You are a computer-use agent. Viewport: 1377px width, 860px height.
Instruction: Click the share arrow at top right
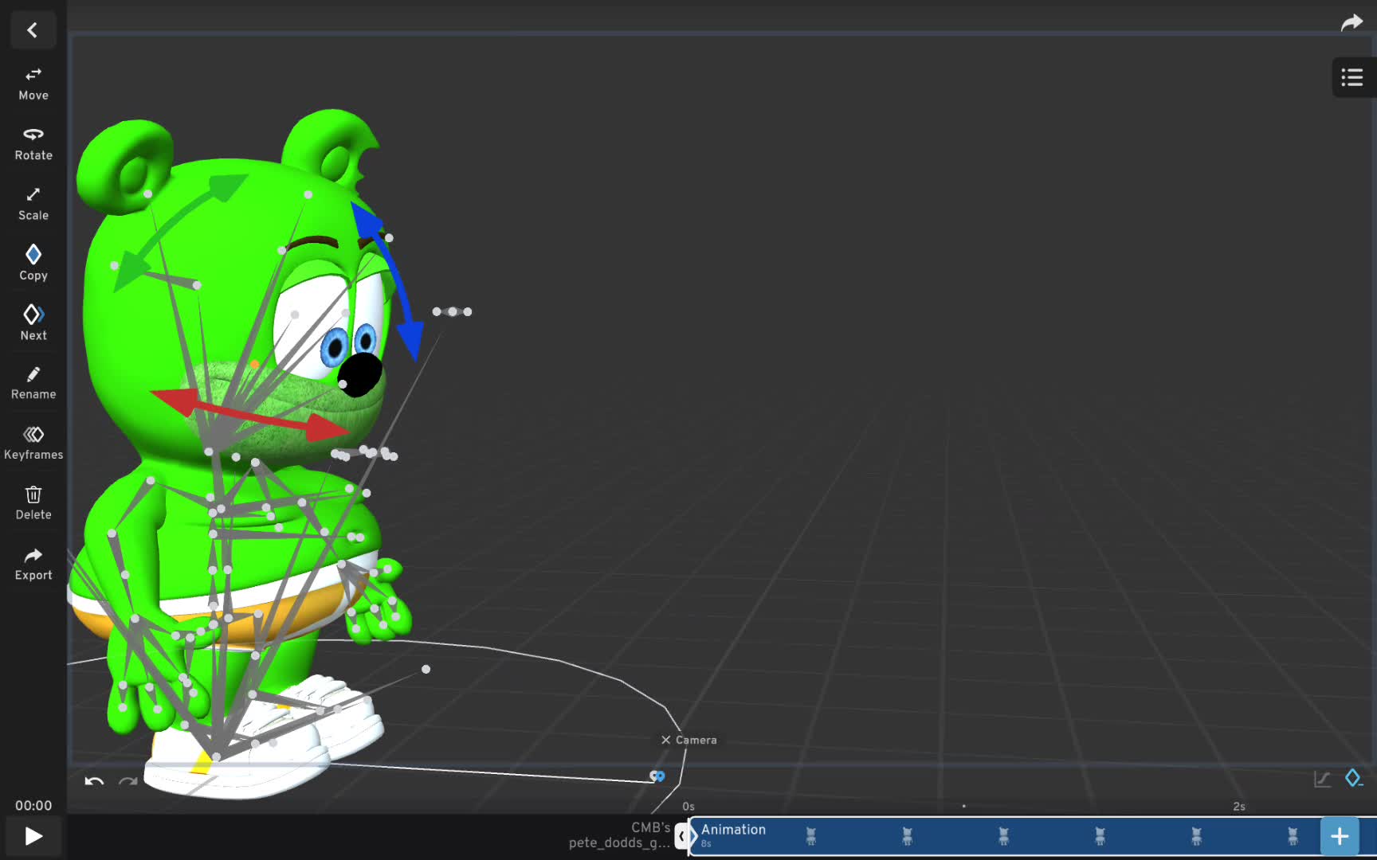coord(1351,23)
